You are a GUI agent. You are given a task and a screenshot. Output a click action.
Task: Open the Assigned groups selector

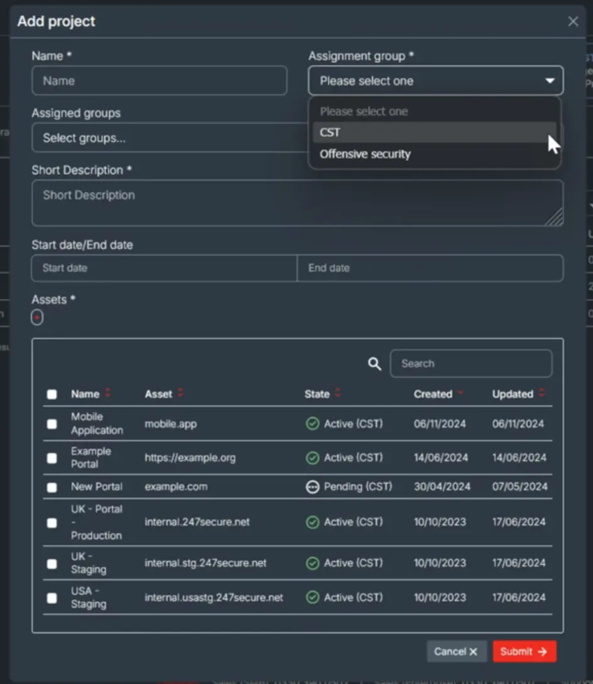170,138
